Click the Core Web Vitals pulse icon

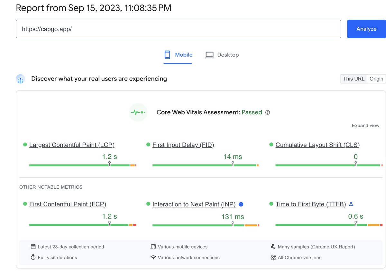click(138, 112)
